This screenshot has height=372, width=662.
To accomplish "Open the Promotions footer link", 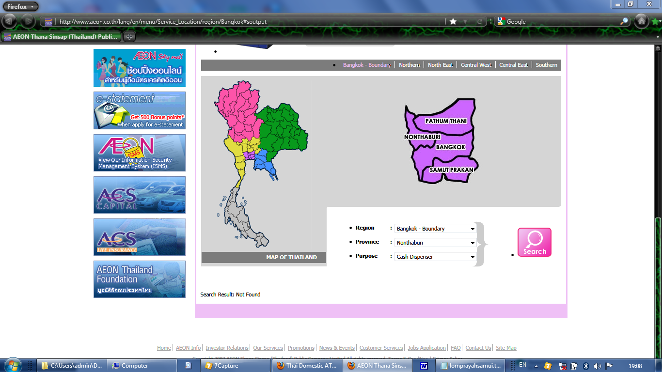I will click(x=301, y=348).
